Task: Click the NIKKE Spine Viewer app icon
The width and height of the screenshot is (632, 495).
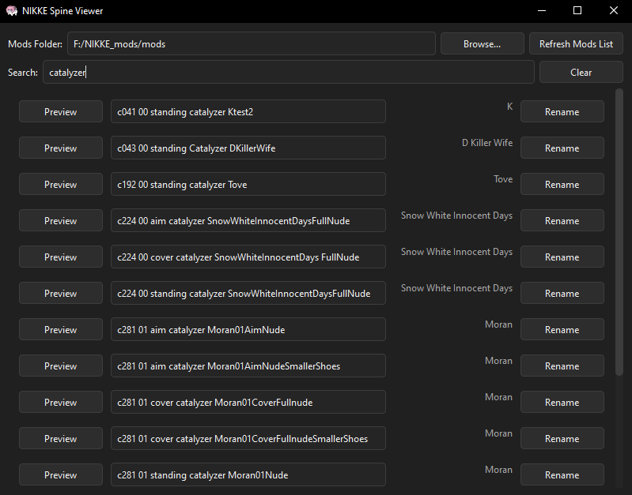Action: tap(12, 11)
